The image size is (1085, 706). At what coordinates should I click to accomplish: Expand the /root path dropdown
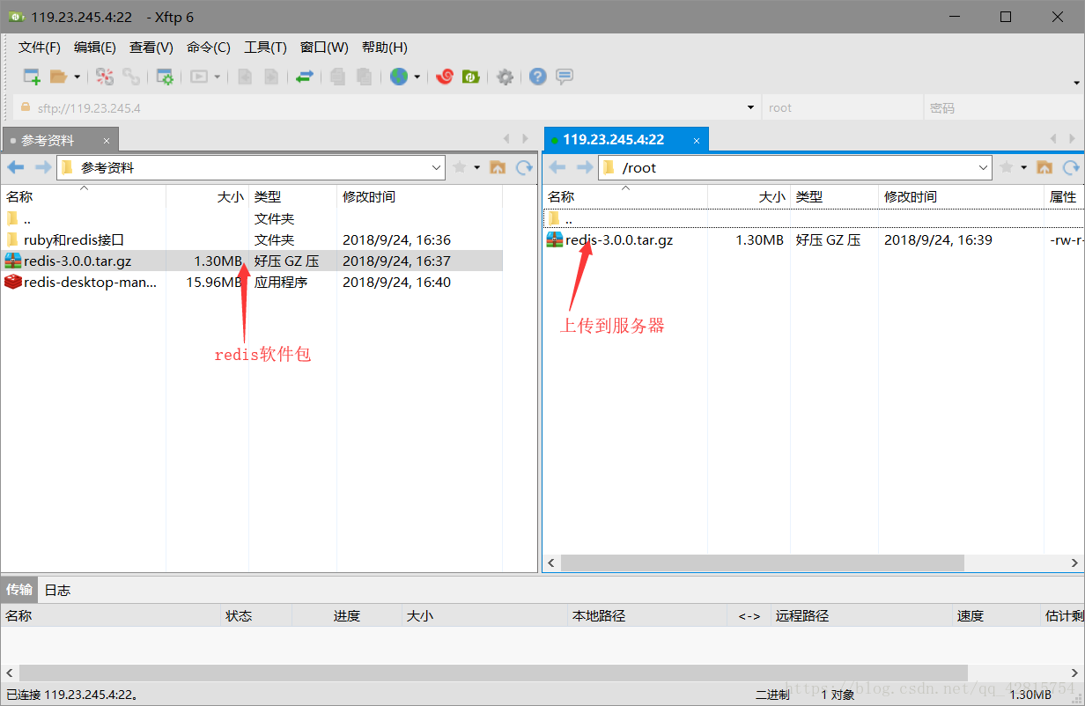pyautogui.click(x=984, y=167)
